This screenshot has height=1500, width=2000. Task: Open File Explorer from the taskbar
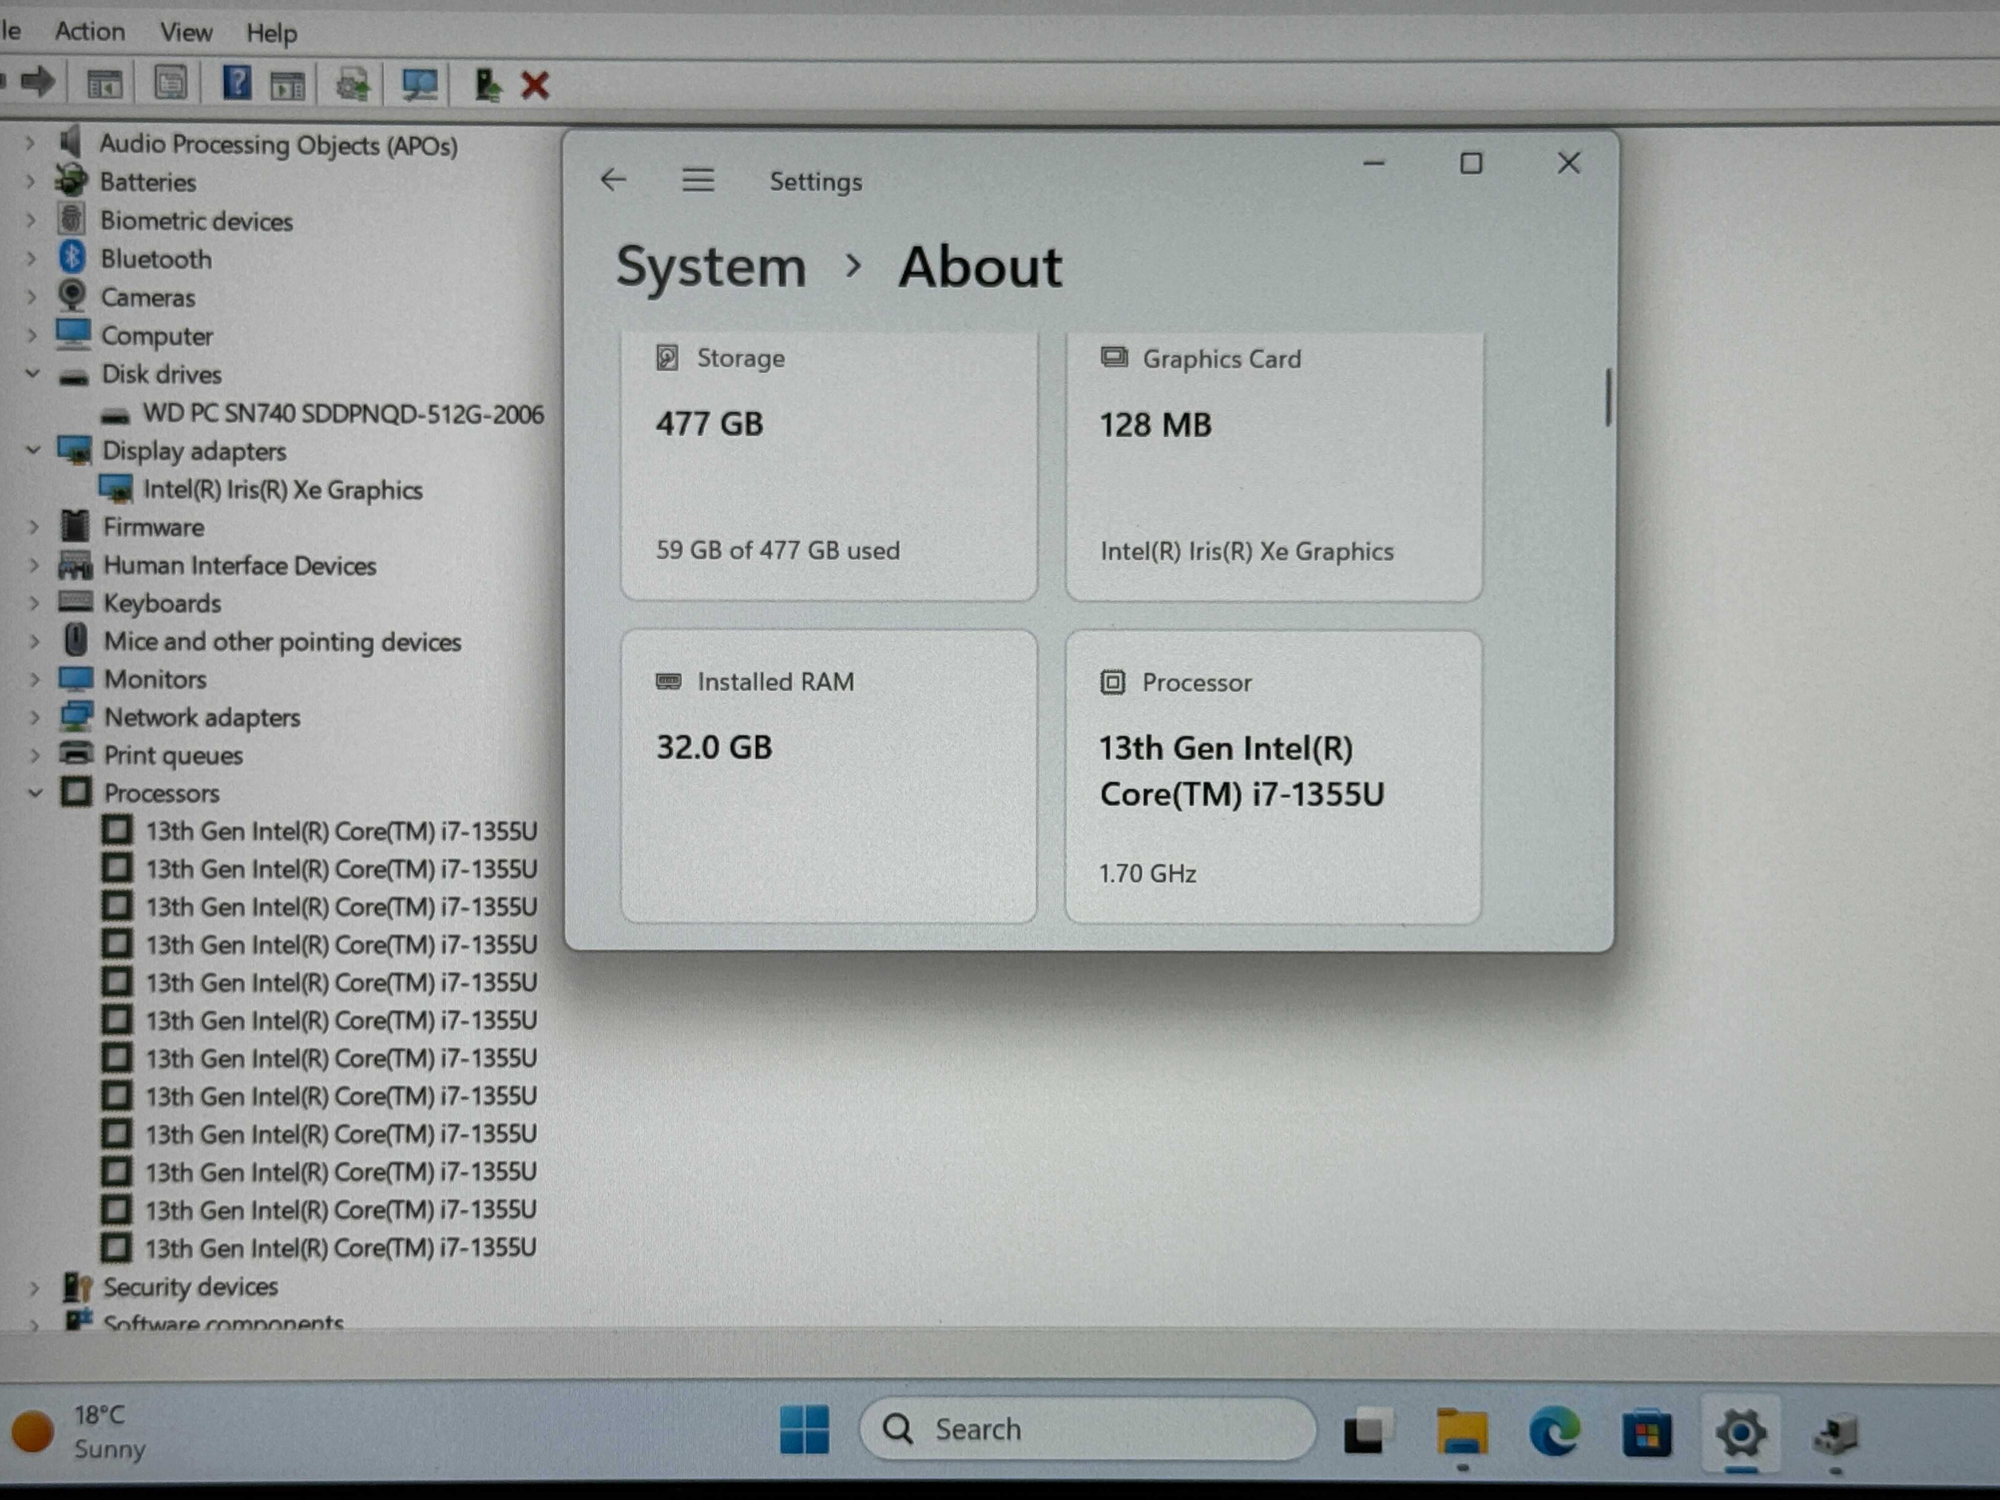pyautogui.click(x=1462, y=1431)
